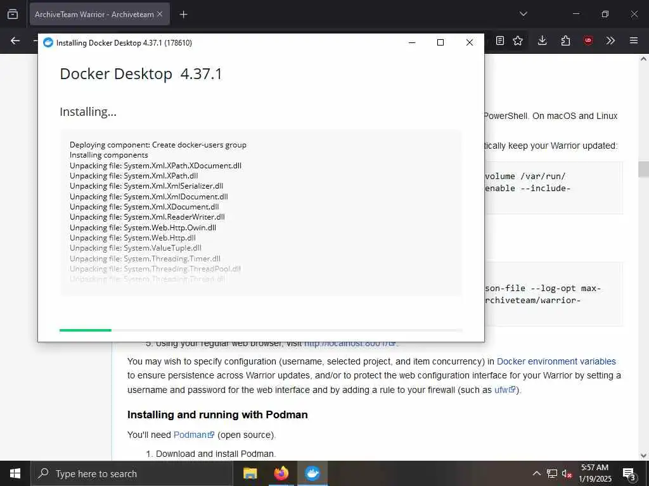Expand the list all tabs chevron
Image resolution: width=649 pixels, height=486 pixels.
(x=523, y=14)
